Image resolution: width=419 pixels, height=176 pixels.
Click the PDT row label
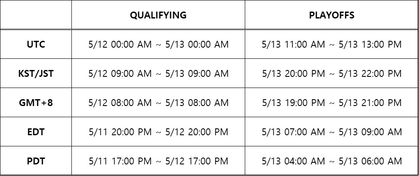[36, 161]
